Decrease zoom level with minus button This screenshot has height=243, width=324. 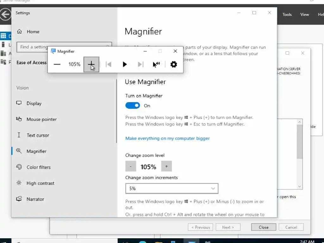[x=131, y=166]
